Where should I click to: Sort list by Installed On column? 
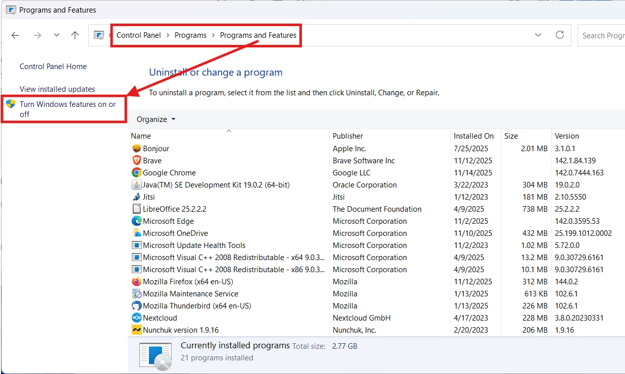[474, 136]
